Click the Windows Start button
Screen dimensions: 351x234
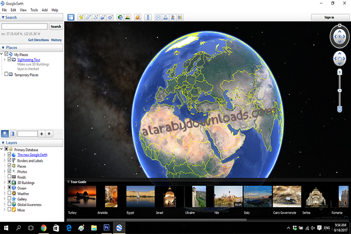coord(6,228)
